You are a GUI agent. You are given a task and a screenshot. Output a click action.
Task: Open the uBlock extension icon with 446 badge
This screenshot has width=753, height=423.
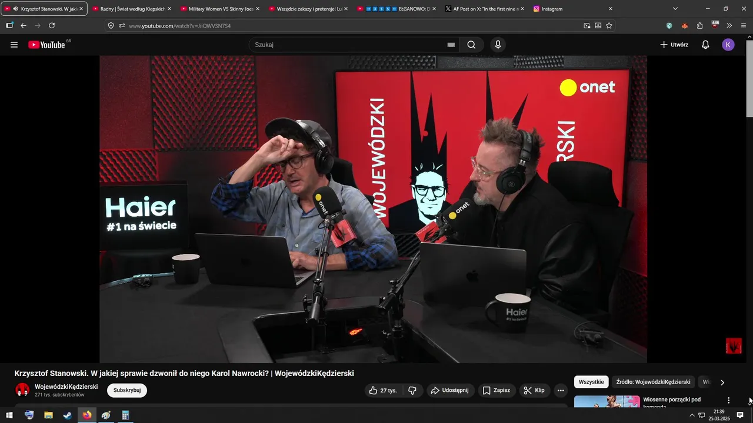point(715,25)
